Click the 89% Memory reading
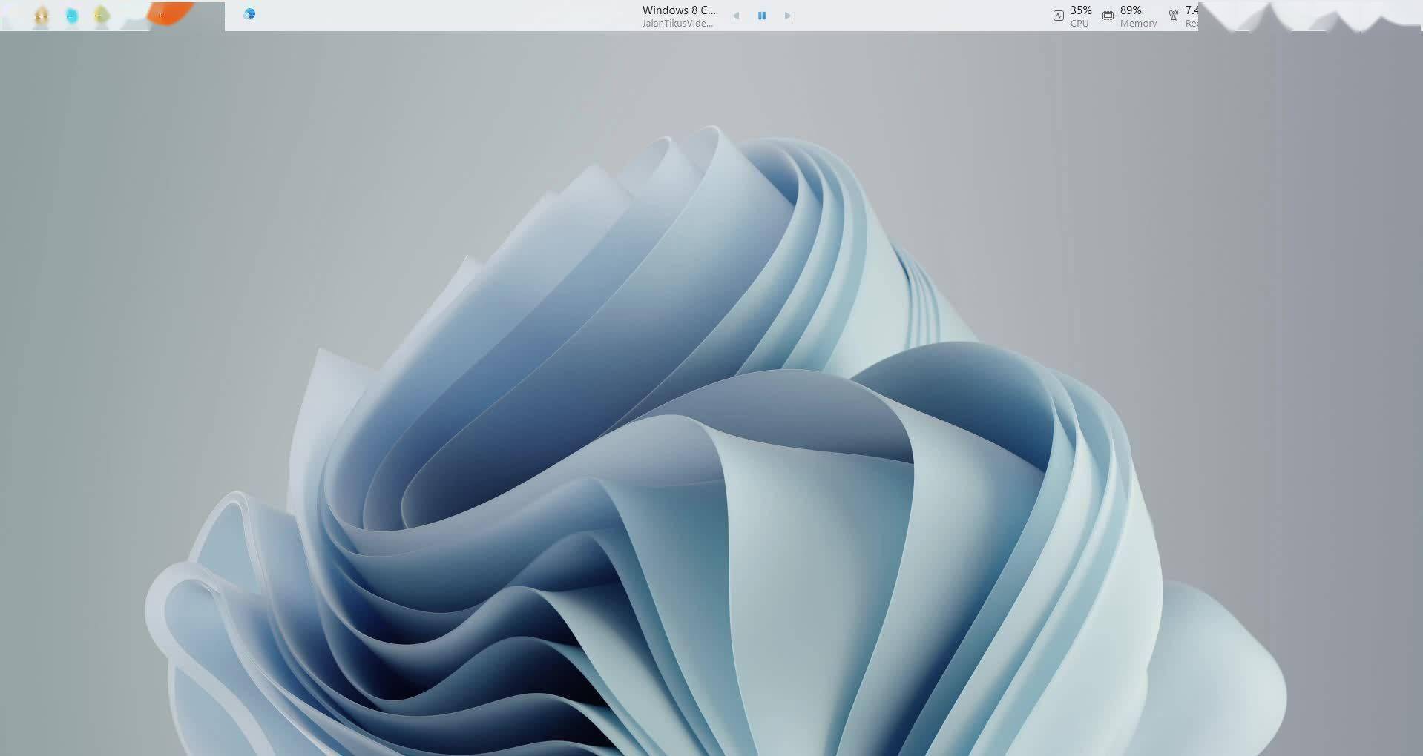The image size is (1423, 756). pos(1130,10)
